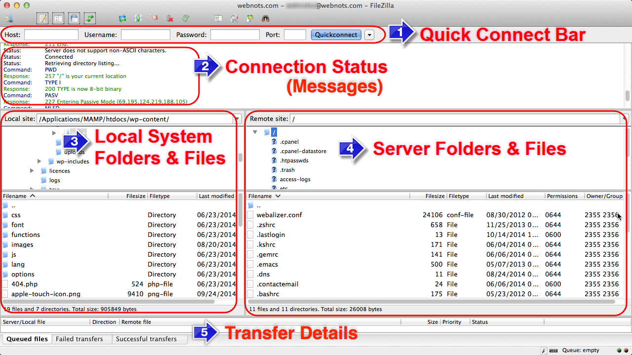Search remote files with binoculars icon
The height and width of the screenshot is (355, 632).
265,19
